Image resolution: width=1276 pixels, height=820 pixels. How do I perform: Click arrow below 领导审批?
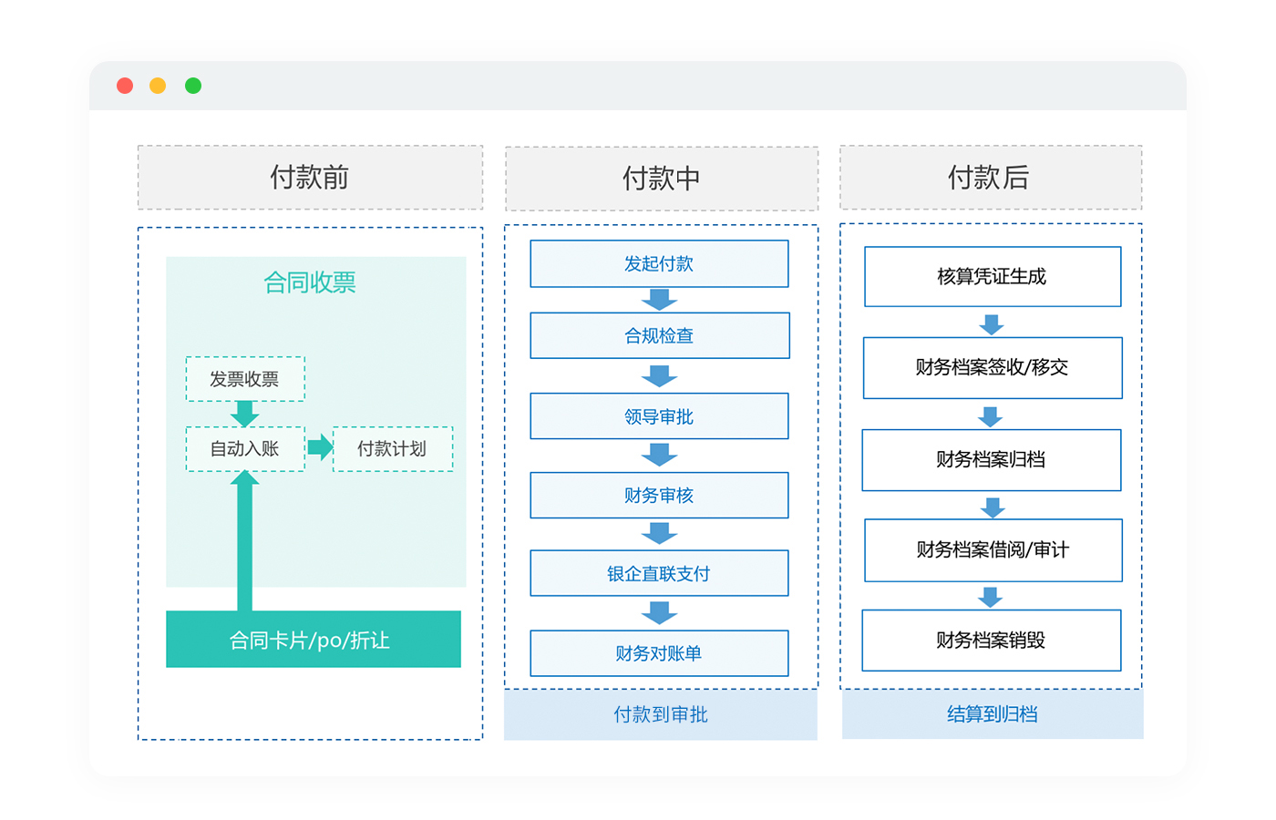659,455
